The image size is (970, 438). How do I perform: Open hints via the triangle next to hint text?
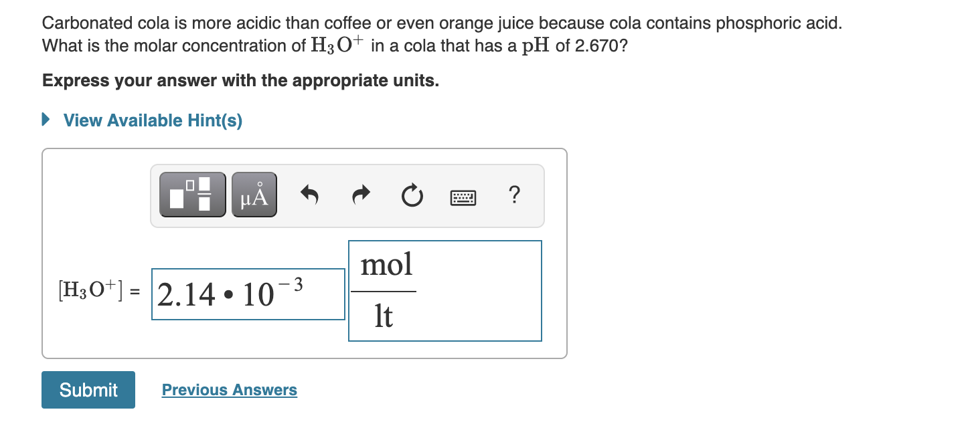tap(45, 120)
